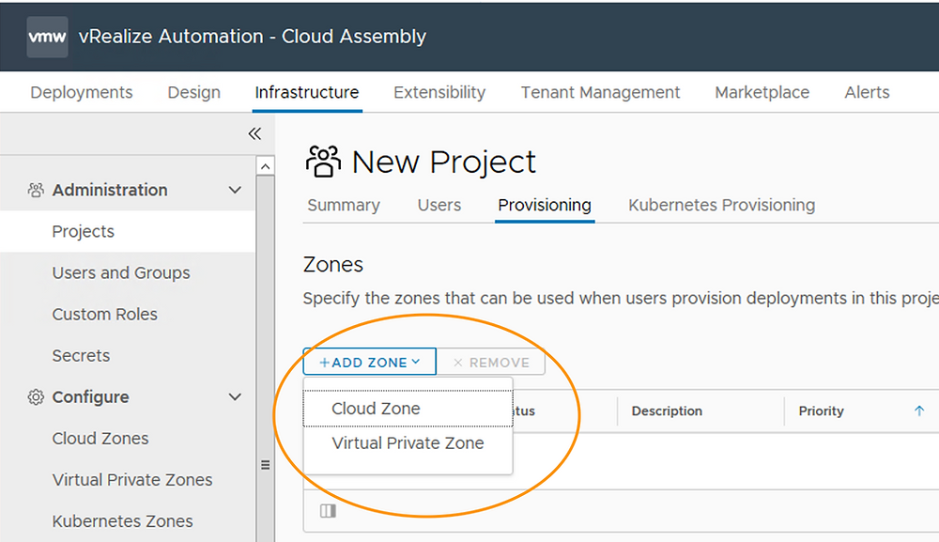Click the Configure gear icon
The height and width of the screenshot is (542, 939).
pyautogui.click(x=36, y=397)
